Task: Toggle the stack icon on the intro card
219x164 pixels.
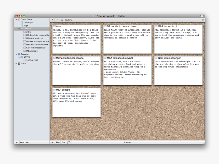Action: click(54, 26)
